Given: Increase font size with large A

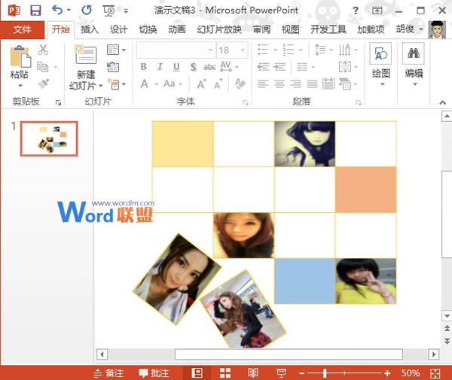Looking at the screenshot, I should (201, 84).
